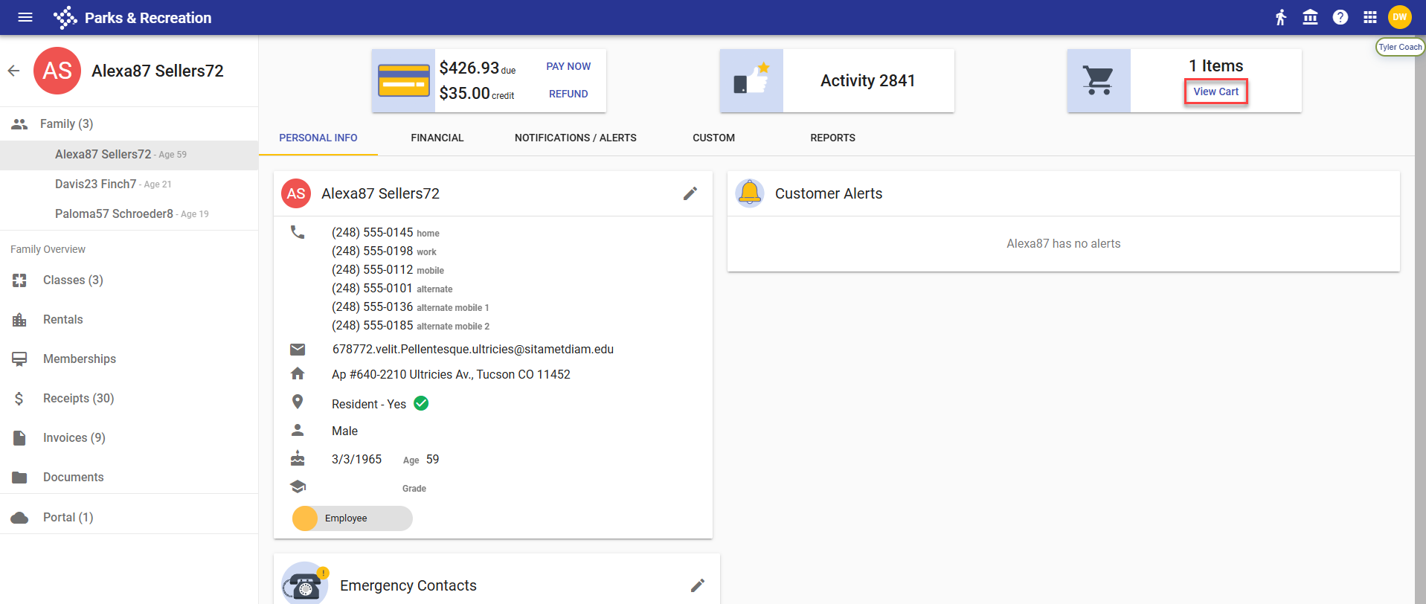
Task: Edit Emergency Contacts with pencil icon
Action: [x=697, y=585]
